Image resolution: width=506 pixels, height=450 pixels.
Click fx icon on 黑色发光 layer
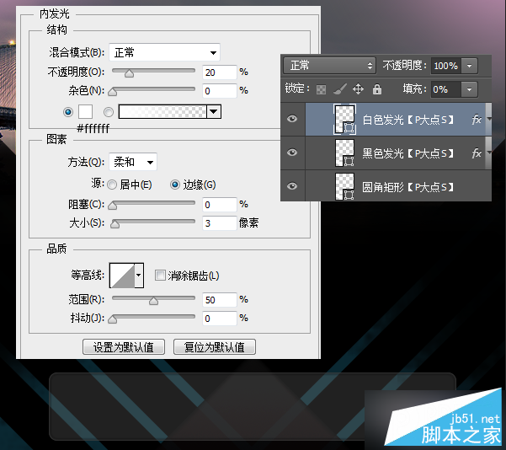477,153
